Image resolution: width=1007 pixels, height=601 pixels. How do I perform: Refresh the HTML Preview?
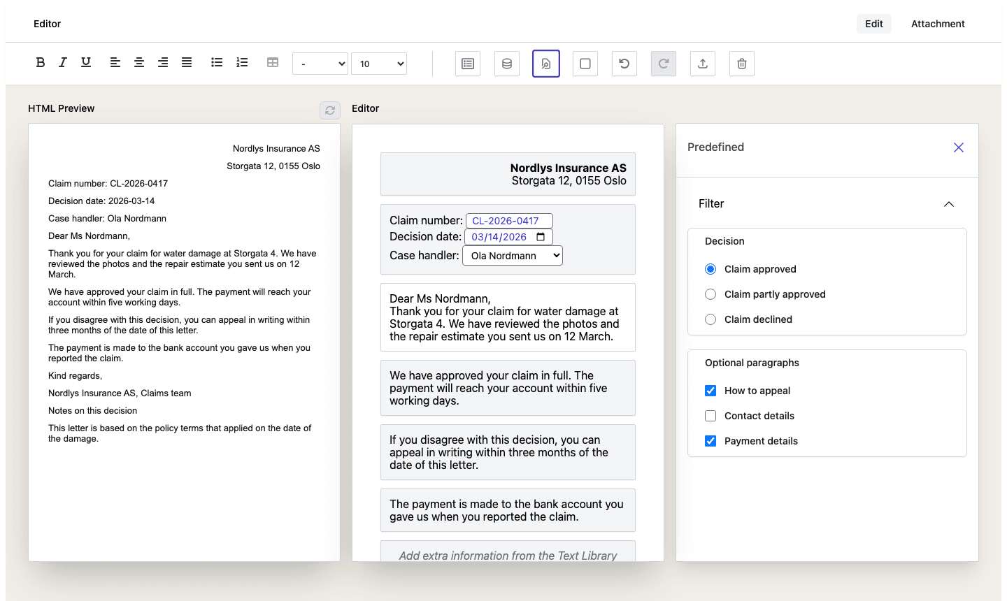point(330,110)
